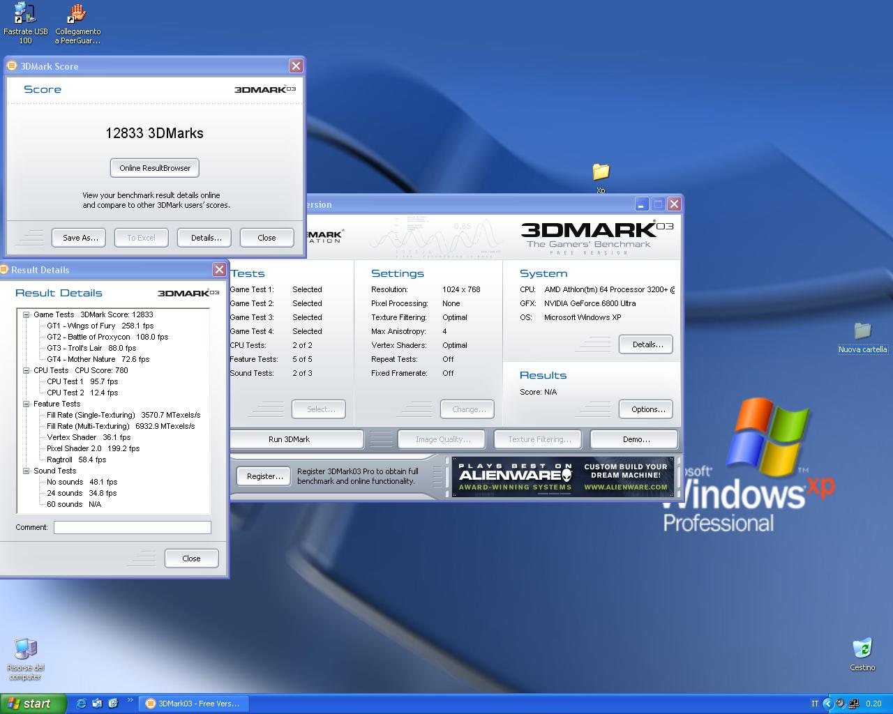Launch Internet Explorer from the Quick Launch bar
The height and width of the screenshot is (714, 893).
click(x=81, y=704)
